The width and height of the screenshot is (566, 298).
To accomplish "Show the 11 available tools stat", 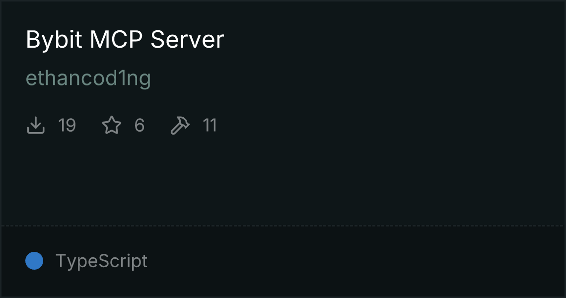I will pyautogui.click(x=193, y=125).
